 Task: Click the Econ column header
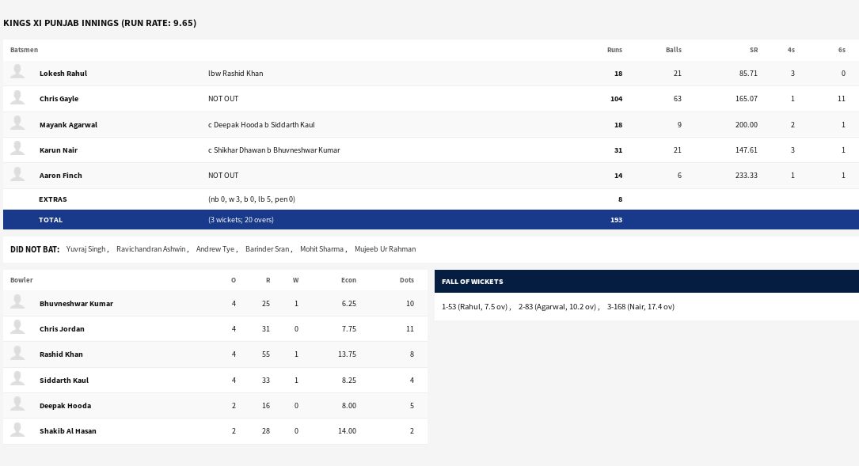(348, 280)
